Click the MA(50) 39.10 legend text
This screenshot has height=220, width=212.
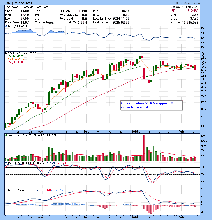[16, 62]
